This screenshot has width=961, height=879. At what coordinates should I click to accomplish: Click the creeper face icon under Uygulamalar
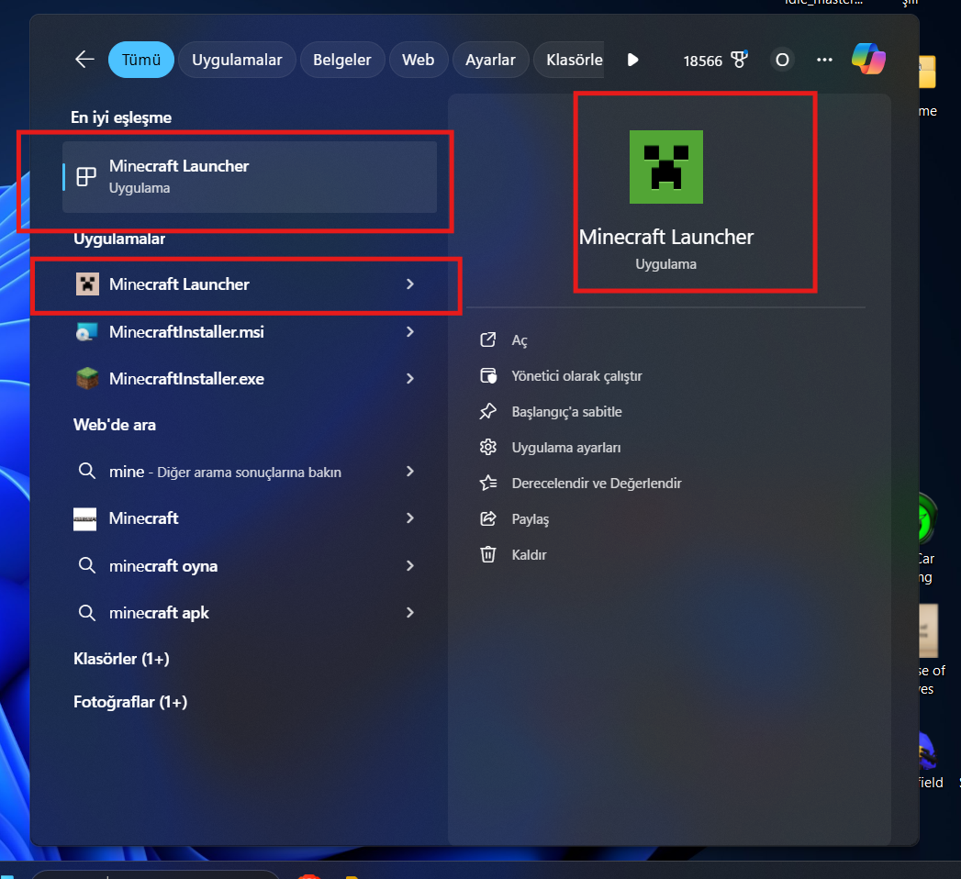pos(87,284)
